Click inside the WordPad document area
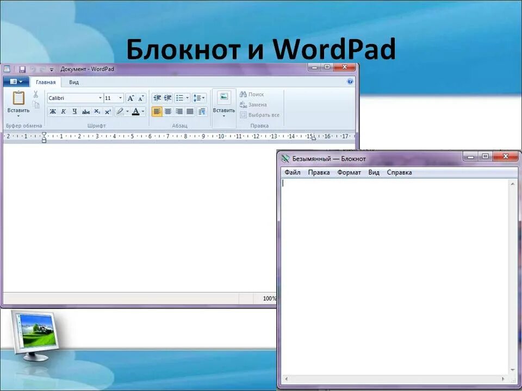This screenshot has width=522, height=391. [x=140, y=218]
